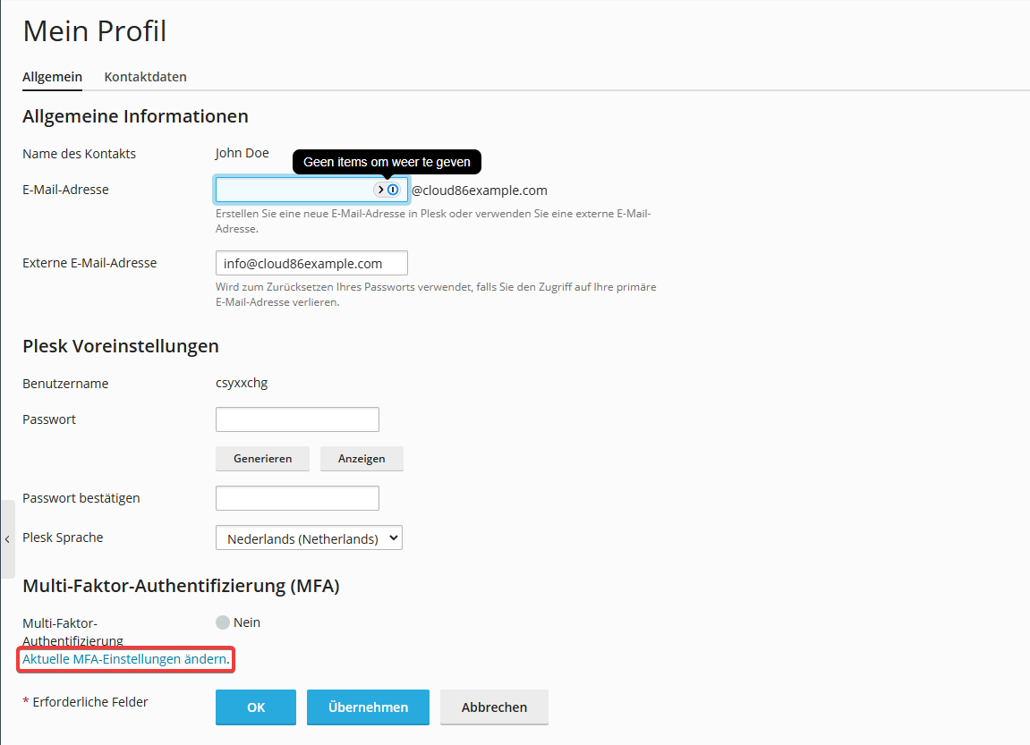This screenshot has height=745, width=1030.
Task: Confirm with the OK button
Action: (256, 707)
